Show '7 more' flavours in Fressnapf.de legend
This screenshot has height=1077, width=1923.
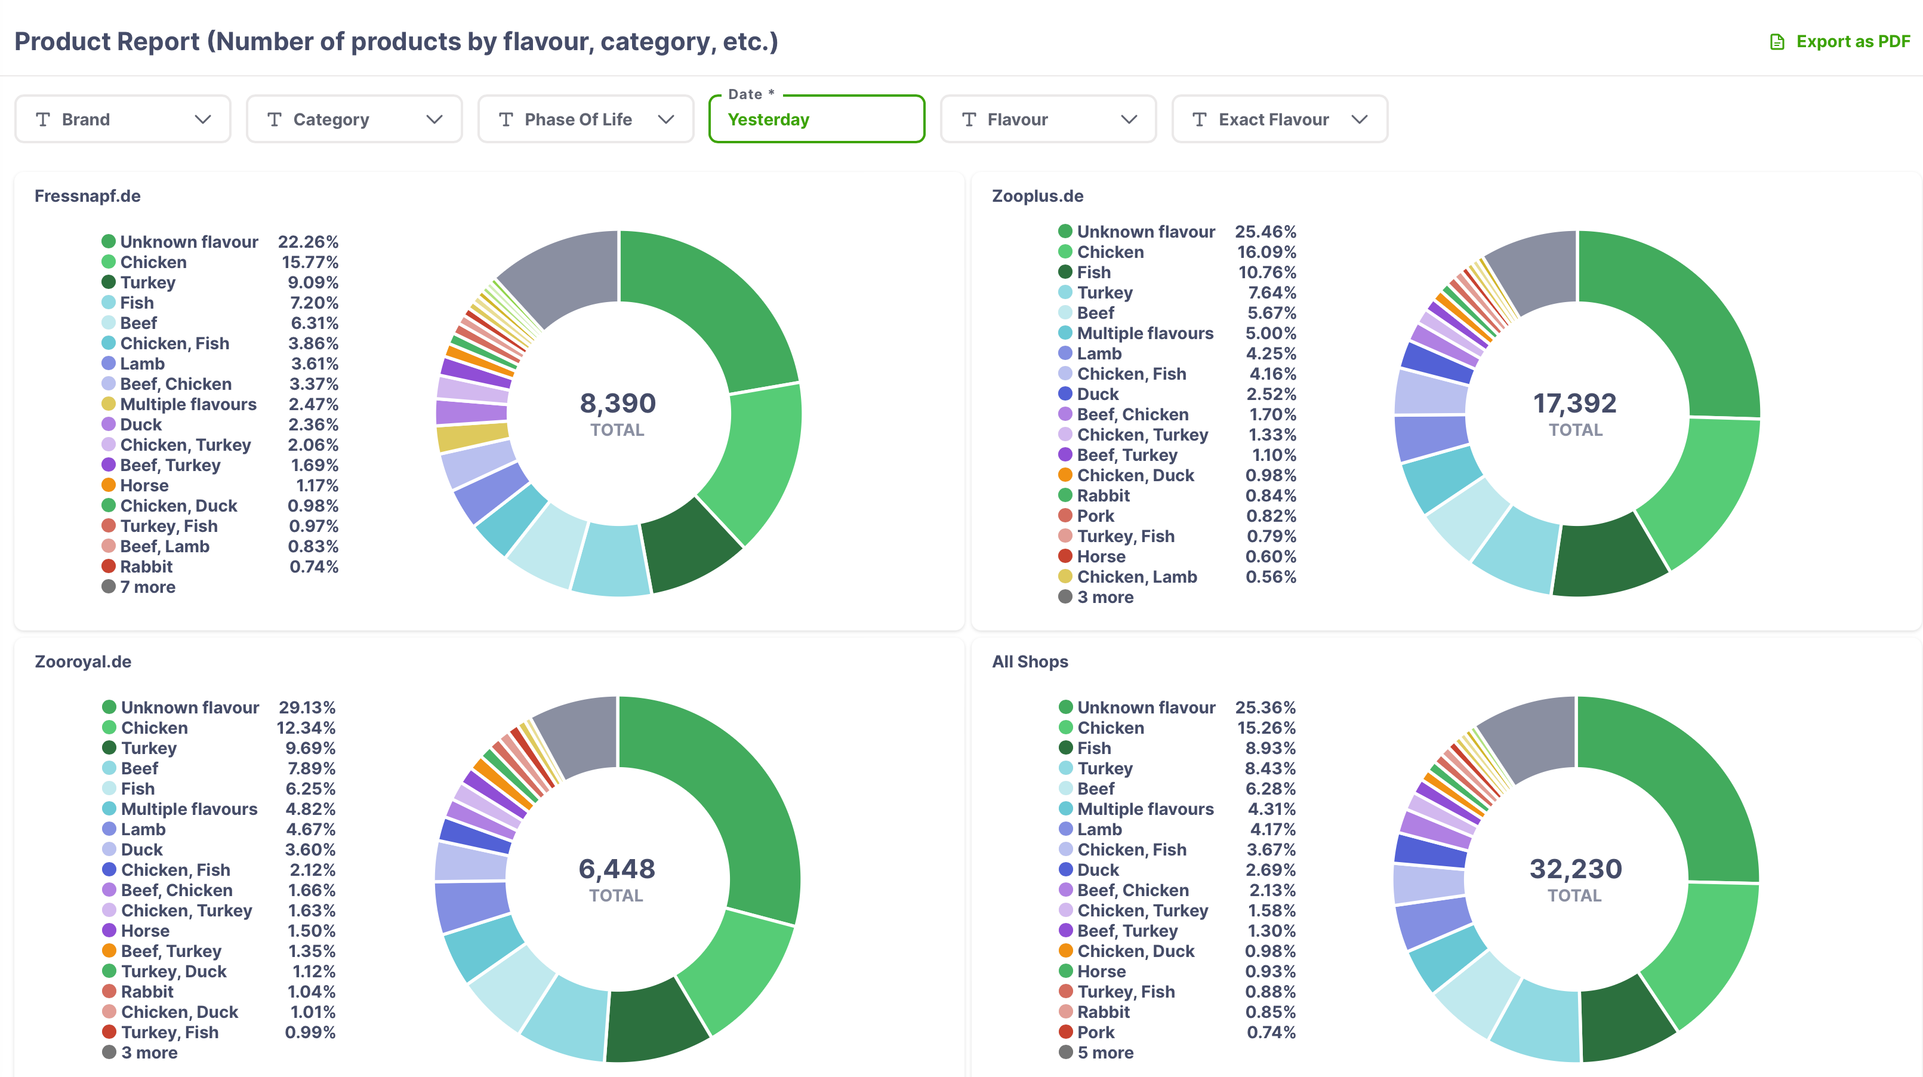coord(148,587)
